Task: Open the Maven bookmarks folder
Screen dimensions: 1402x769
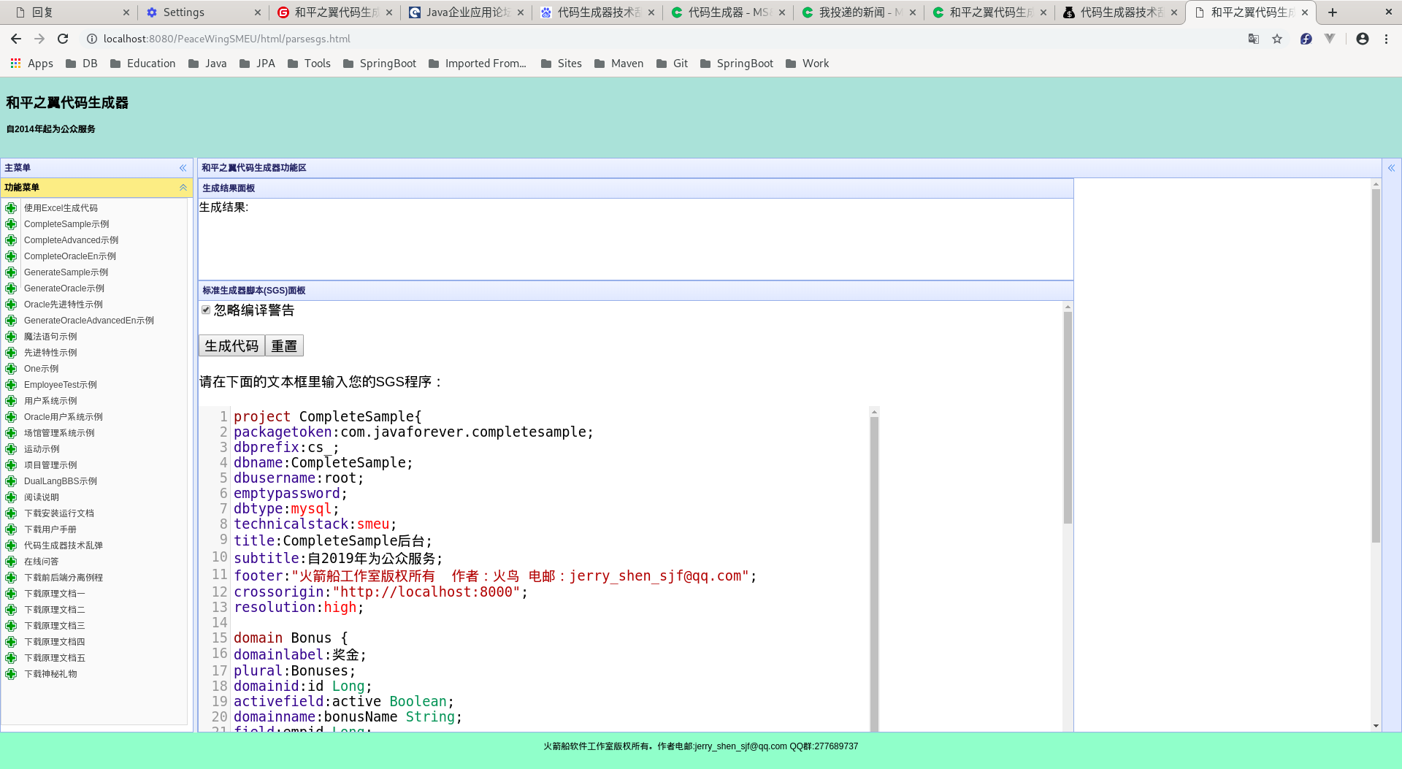Action: [619, 64]
